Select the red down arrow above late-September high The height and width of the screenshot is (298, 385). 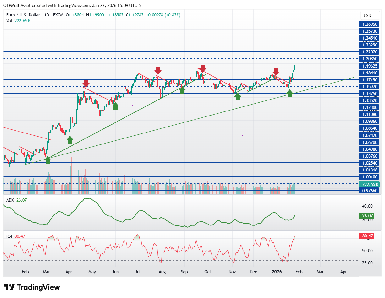tap(202, 68)
